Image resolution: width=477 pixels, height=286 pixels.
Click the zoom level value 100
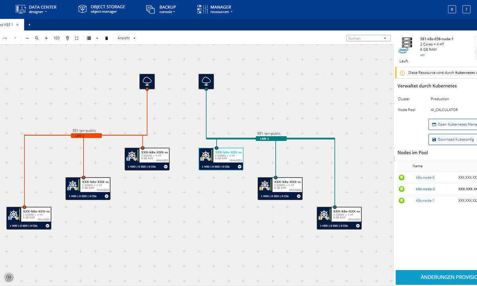coord(56,38)
